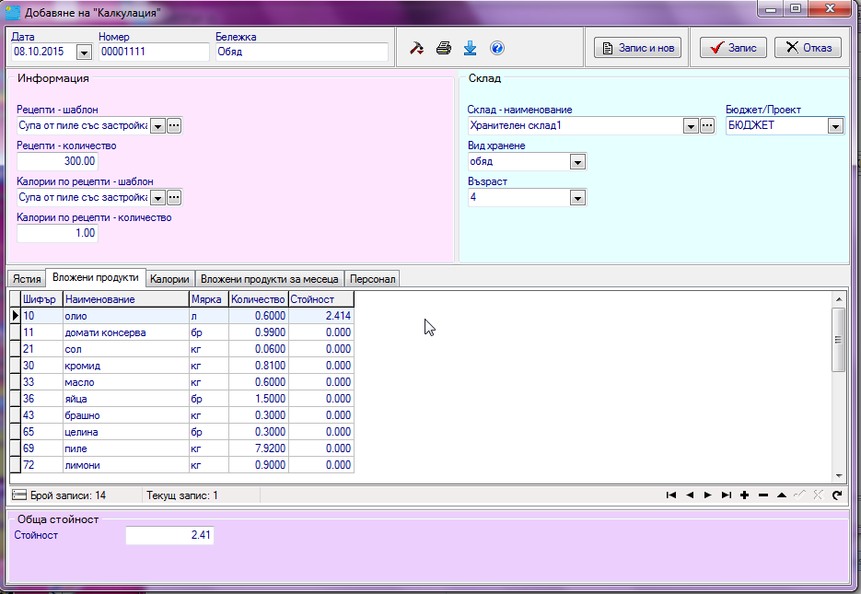Add a new record with the plus icon
Image resolution: width=861 pixels, height=594 pixels.
click(x=745, y=495)
